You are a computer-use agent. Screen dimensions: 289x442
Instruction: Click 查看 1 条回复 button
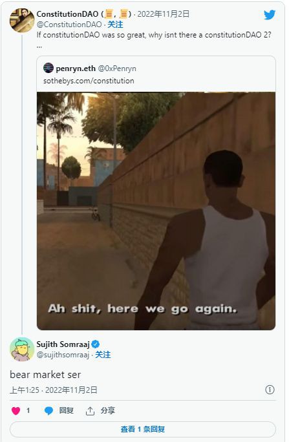click(143, 429)
